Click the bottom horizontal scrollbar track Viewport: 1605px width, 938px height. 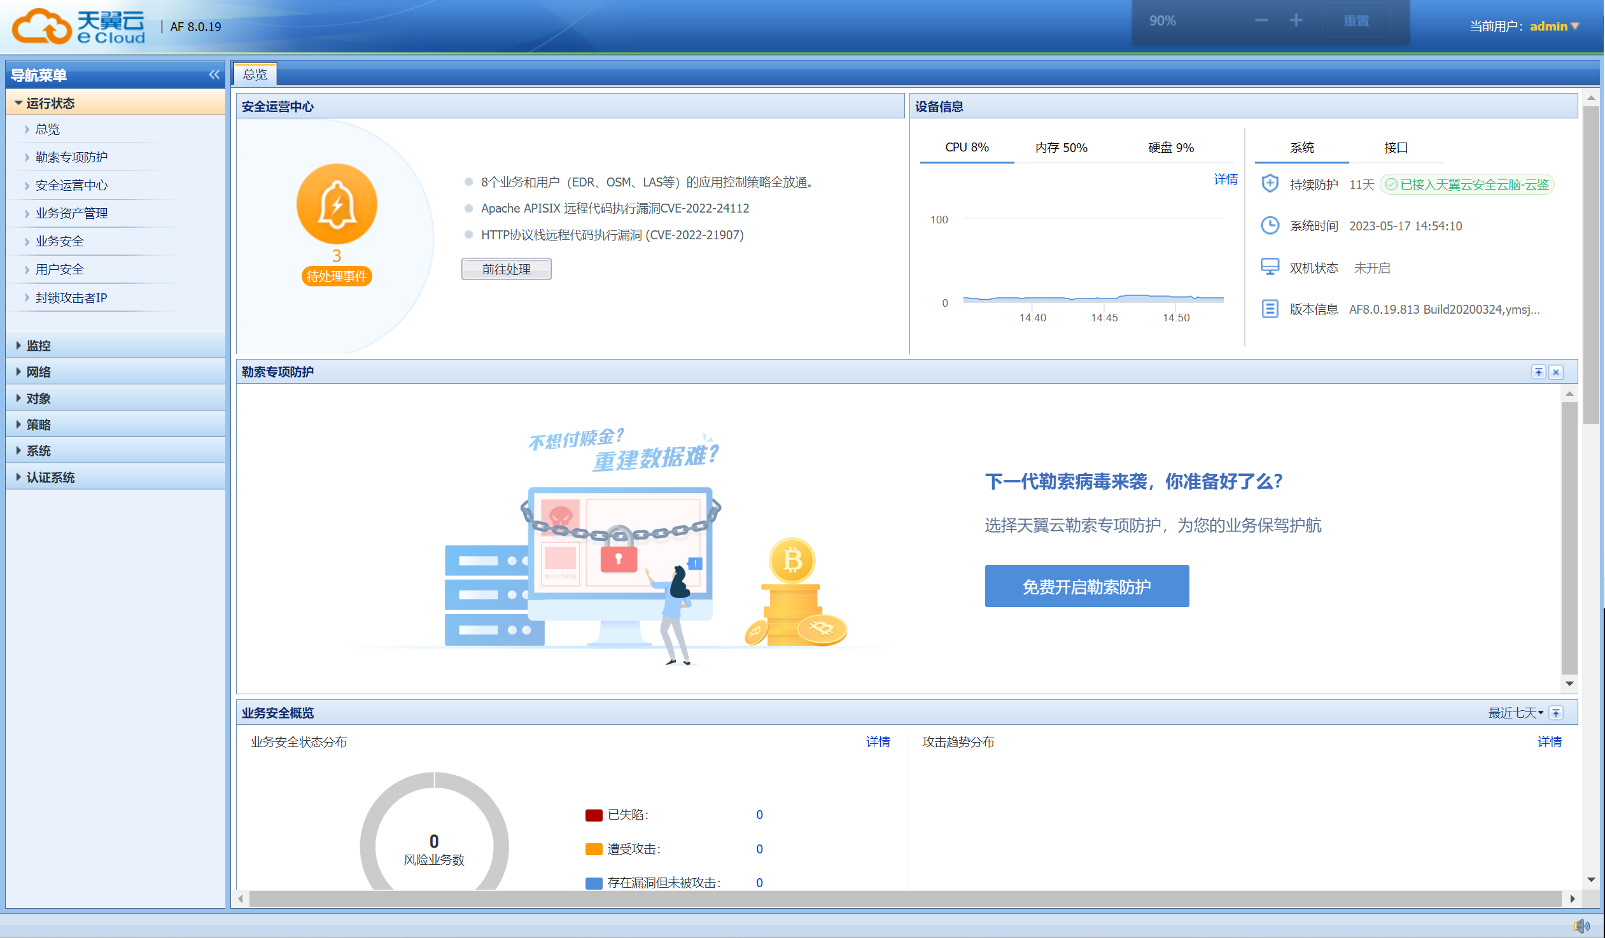coord(904,899)
